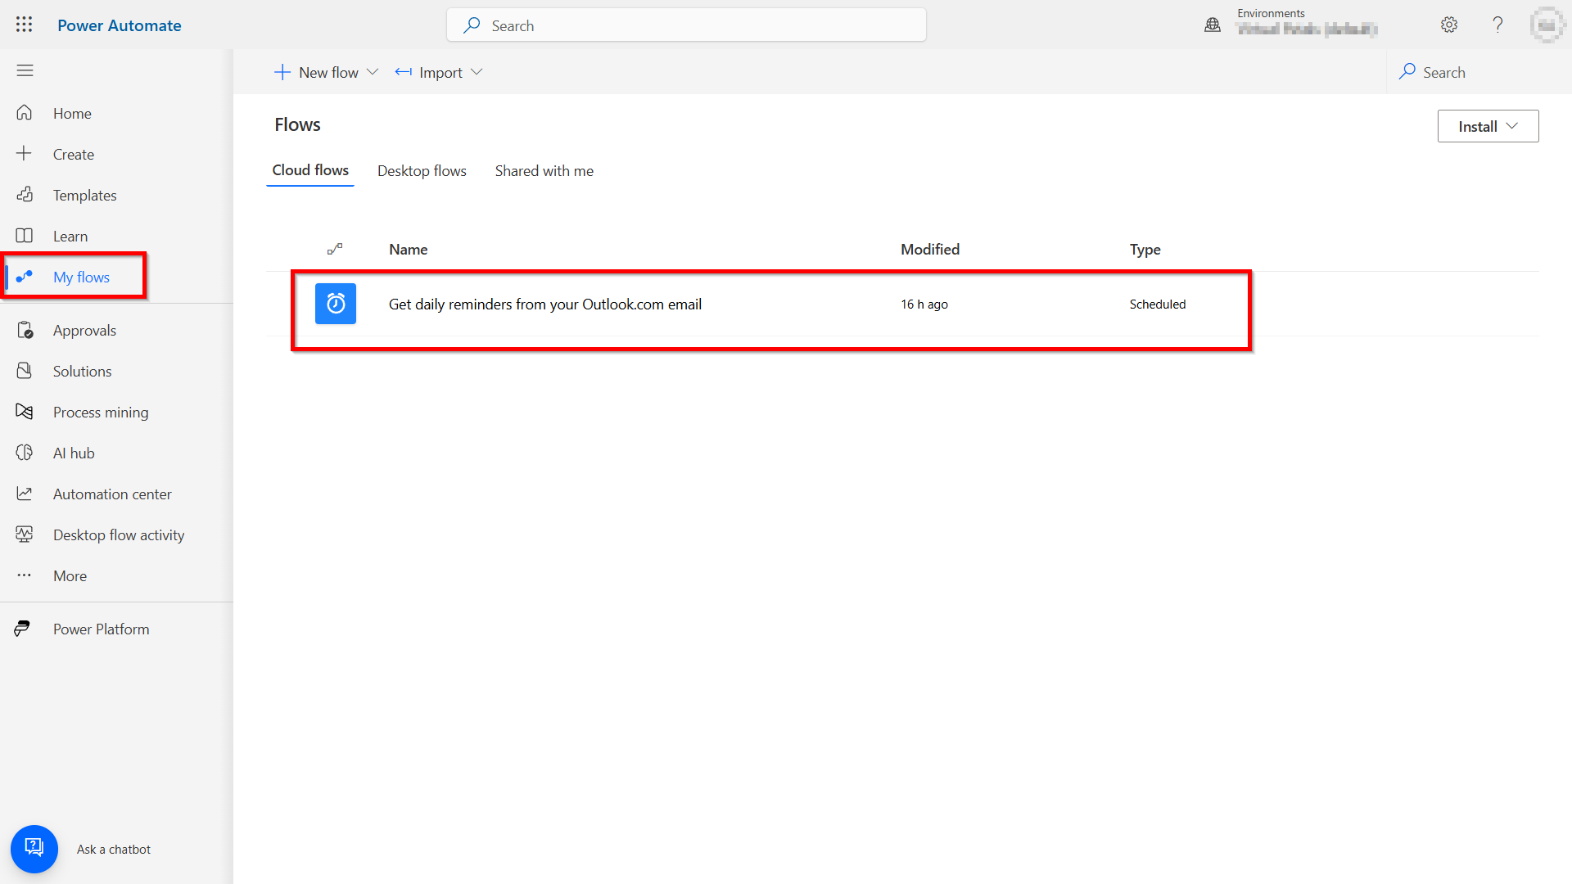This screenshot has height=884, width=1572.
Task: Open the Settings gear icon
Action: pyautogui.click(x=1449, y=25)
